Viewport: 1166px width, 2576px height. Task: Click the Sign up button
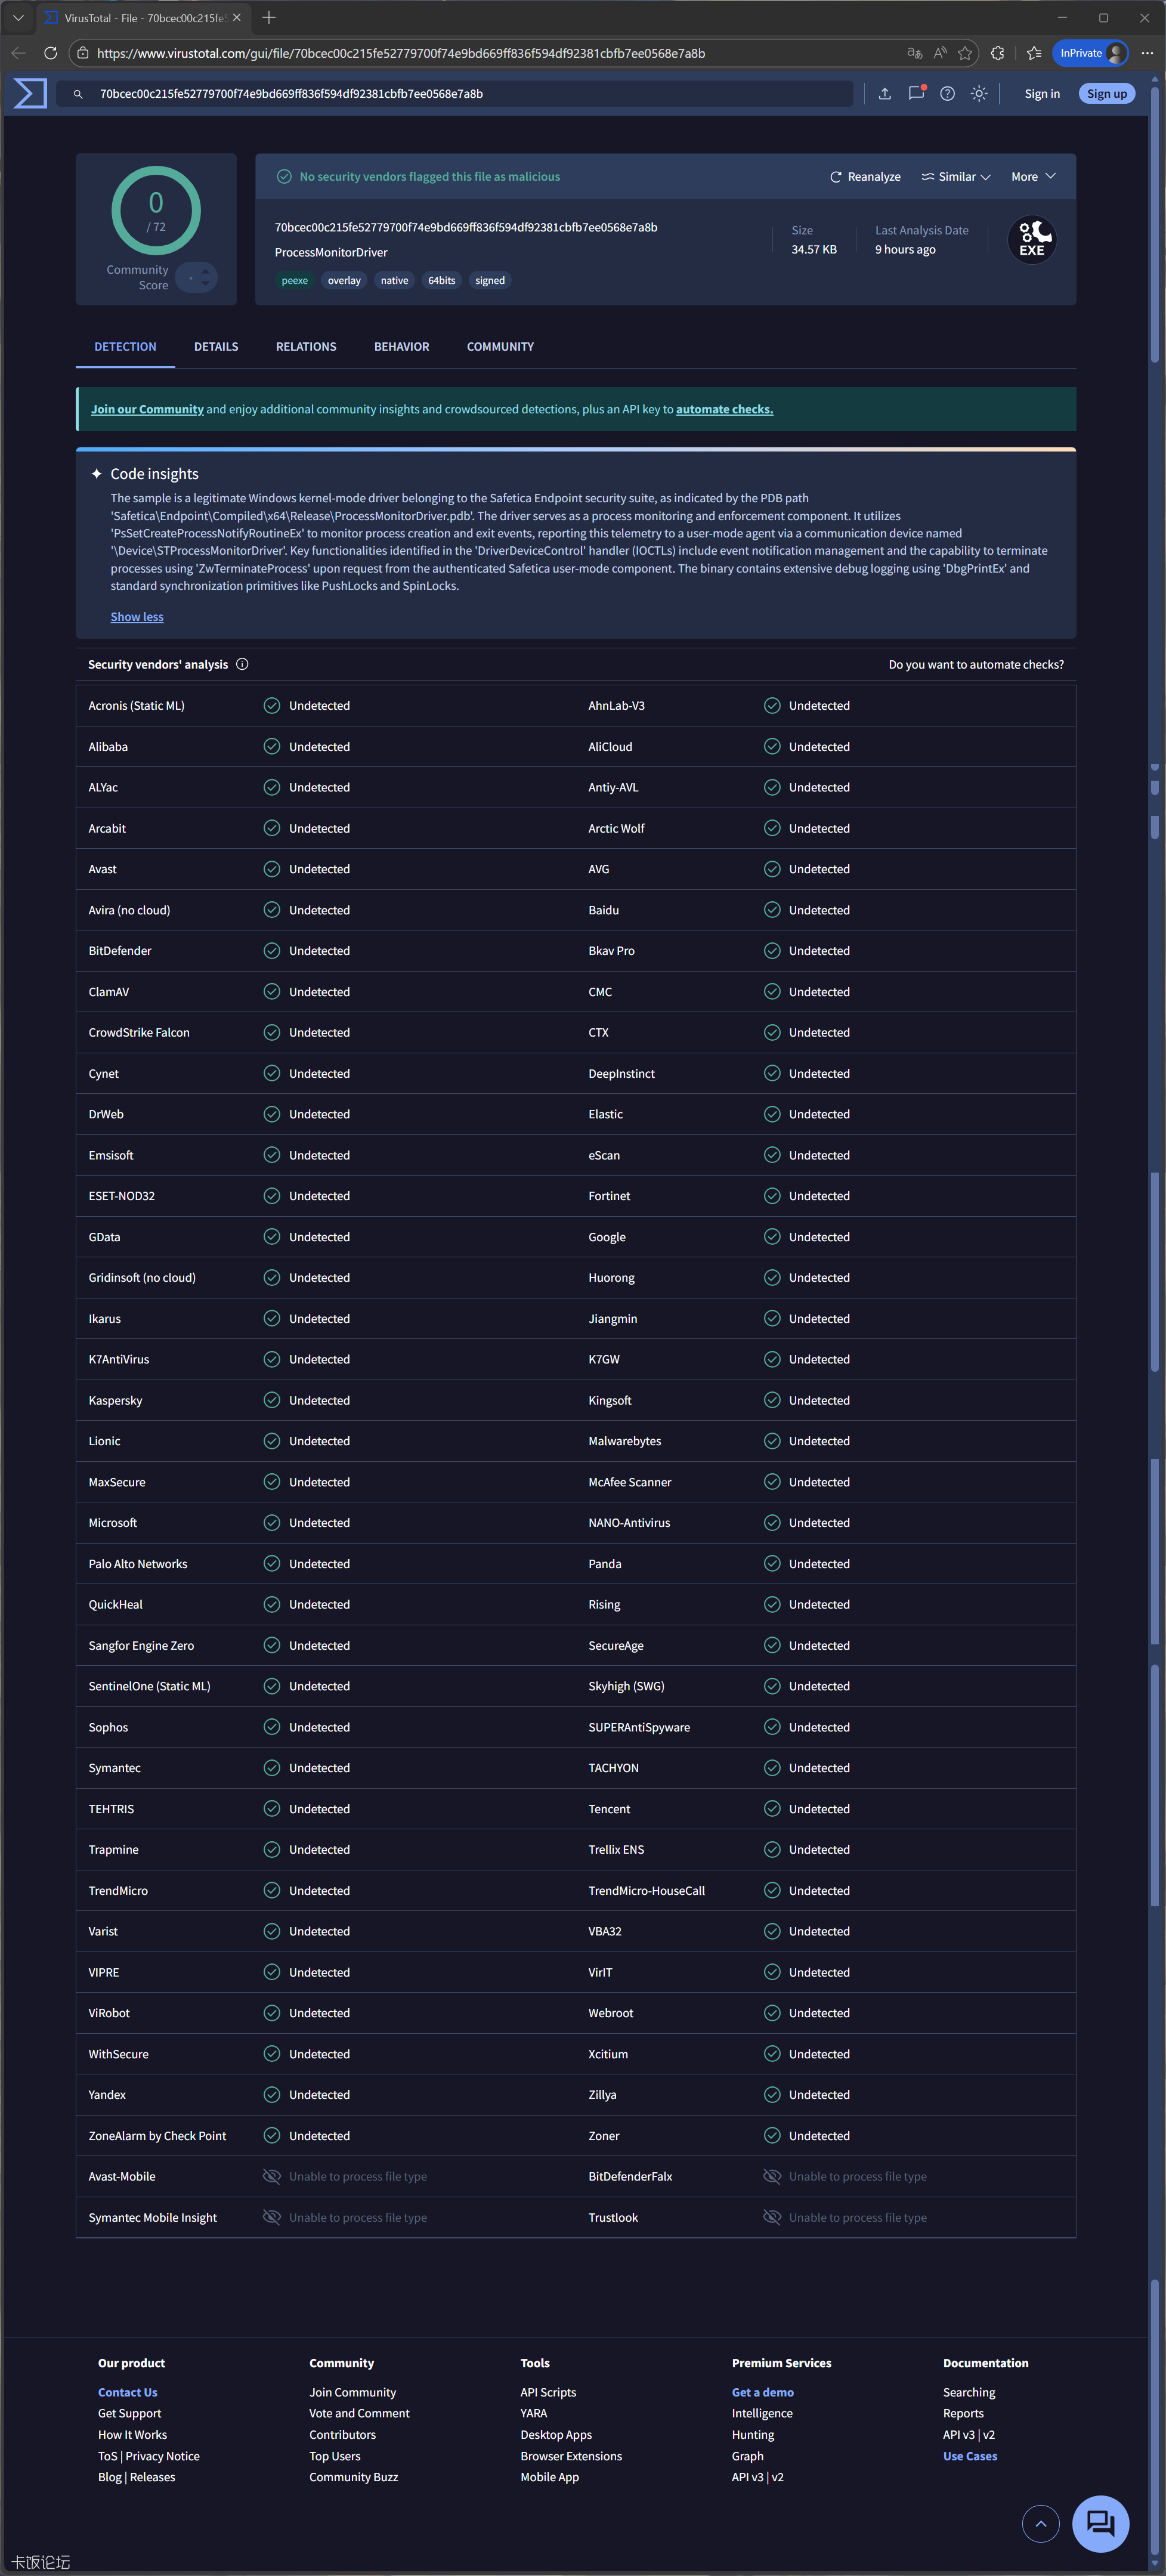[x=1106, y=94]
